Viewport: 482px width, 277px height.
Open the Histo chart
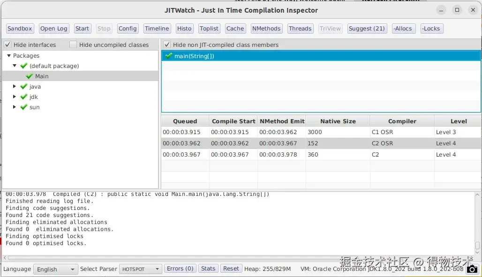[184, 29]
